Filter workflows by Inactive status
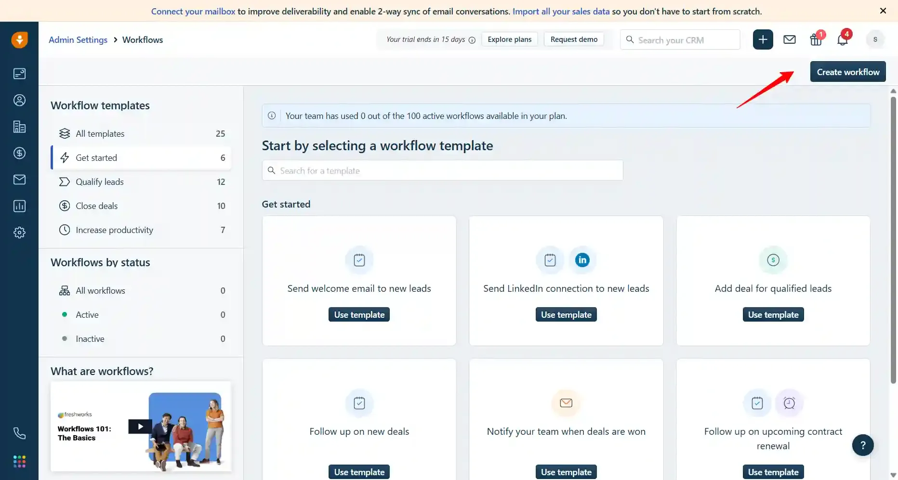 point(141,338)
